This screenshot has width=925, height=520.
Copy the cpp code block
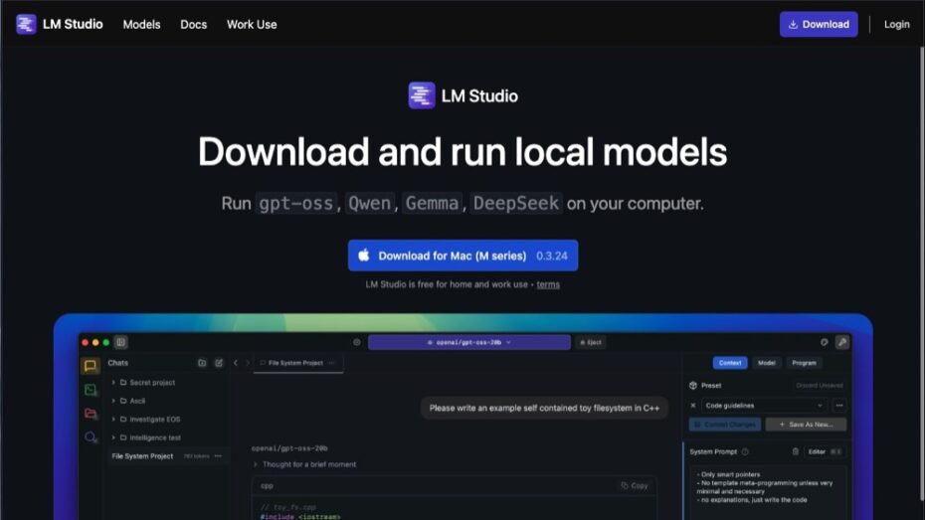tap(635, 486)
